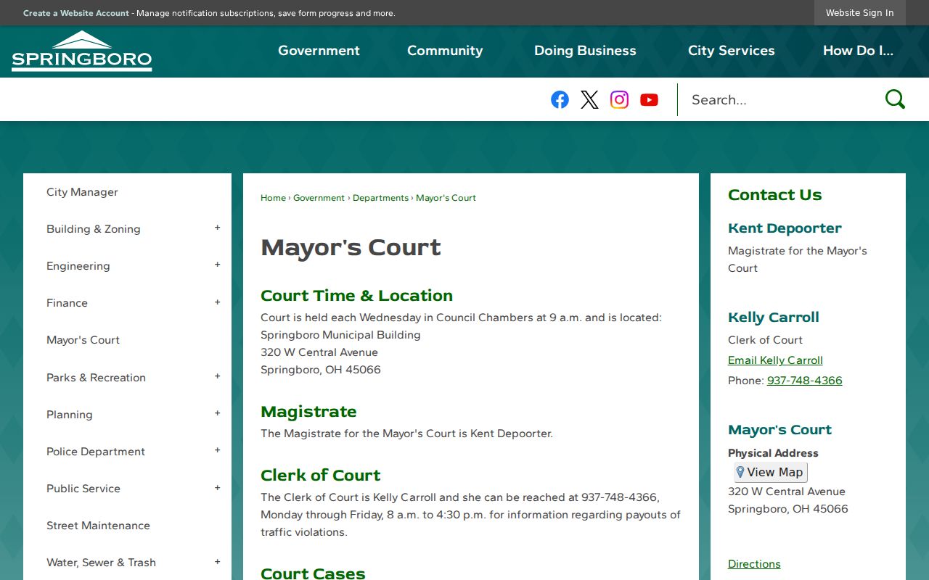Select Parks & Recreation sidebar item
The height and width of the screenshot is (580, 929).
96,378
